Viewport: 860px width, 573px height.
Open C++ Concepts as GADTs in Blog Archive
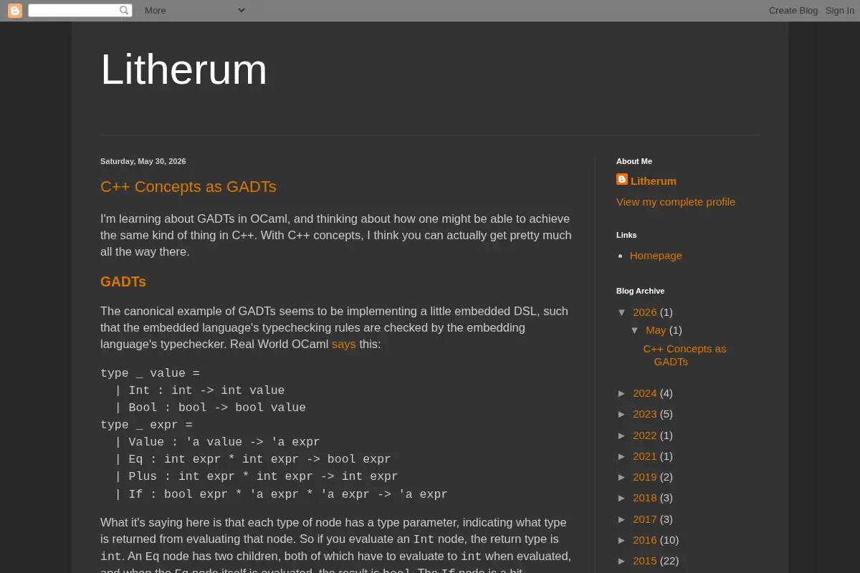click(x=684, y=355)
